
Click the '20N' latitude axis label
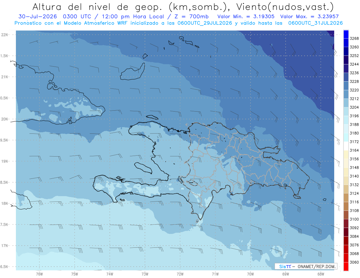[x=4, y=119]
